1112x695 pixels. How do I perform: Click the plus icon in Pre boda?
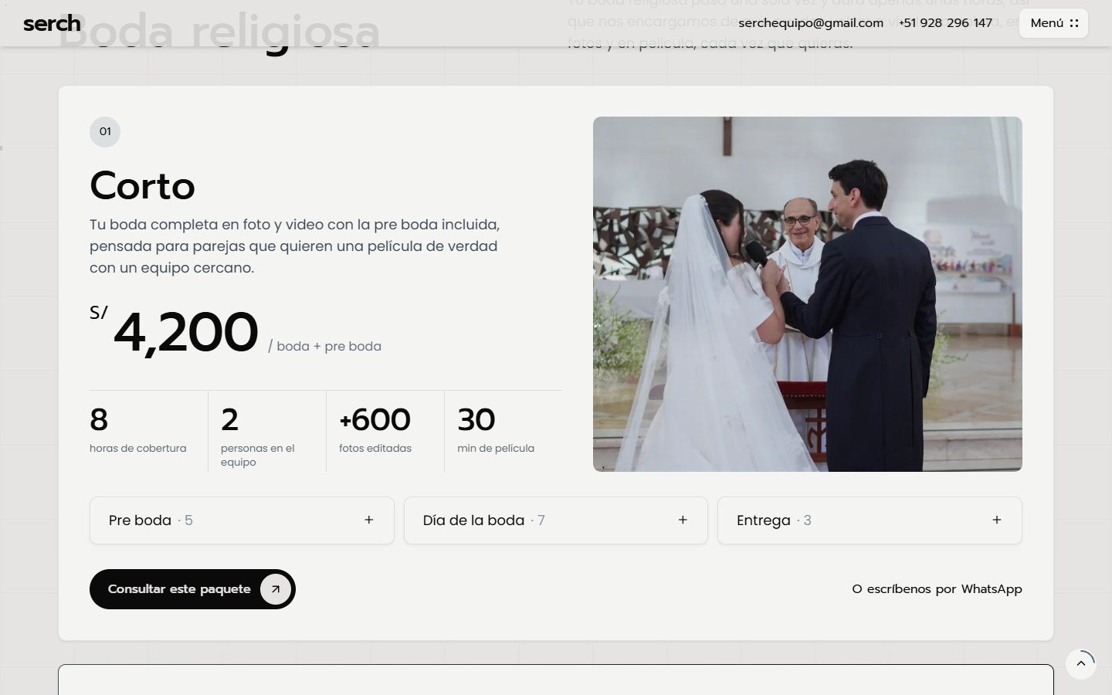(369, 520)
